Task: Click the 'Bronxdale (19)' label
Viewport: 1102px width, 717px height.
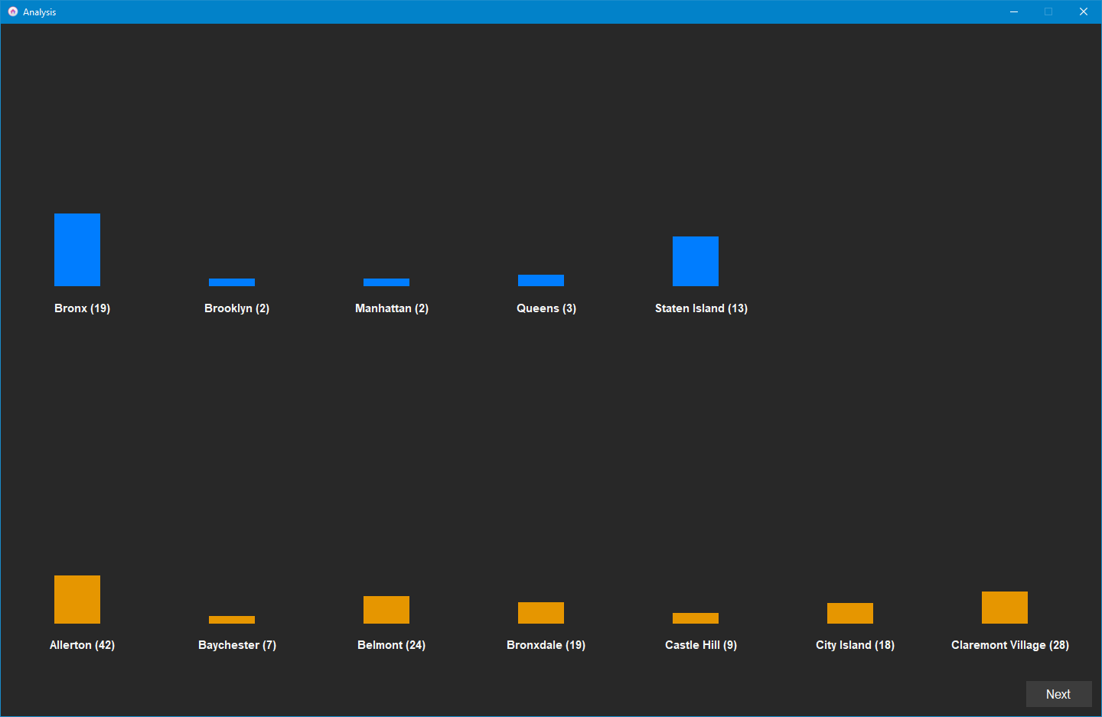Action: pos(546,645)
